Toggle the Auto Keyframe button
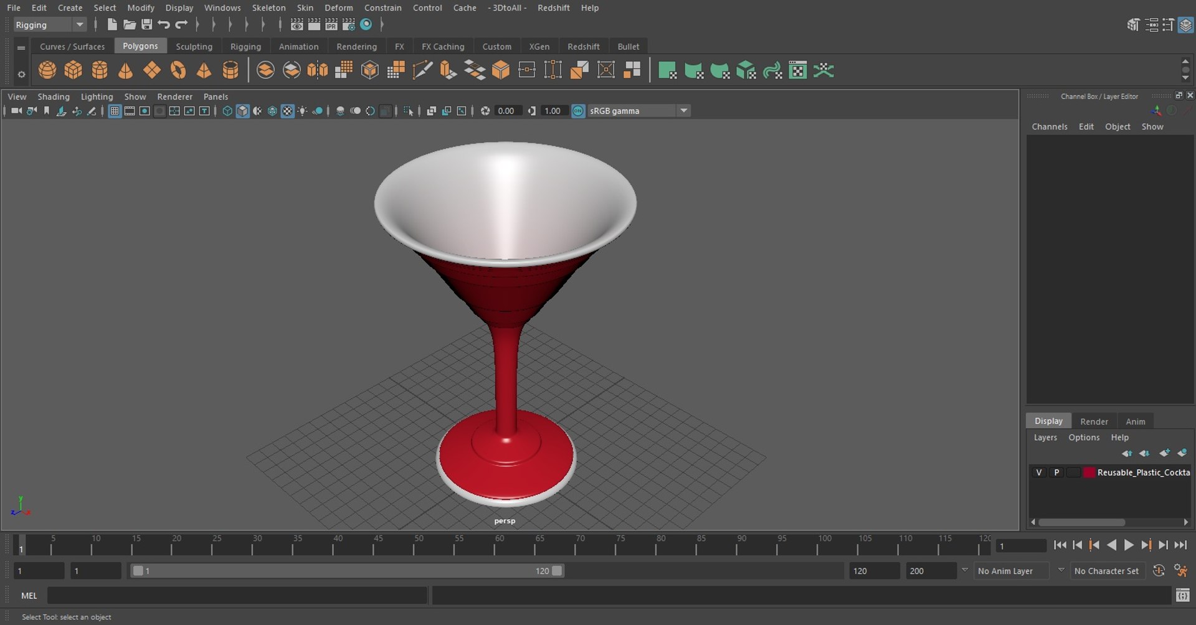This screenshot has width=1196, height=625. (1159, 570)
